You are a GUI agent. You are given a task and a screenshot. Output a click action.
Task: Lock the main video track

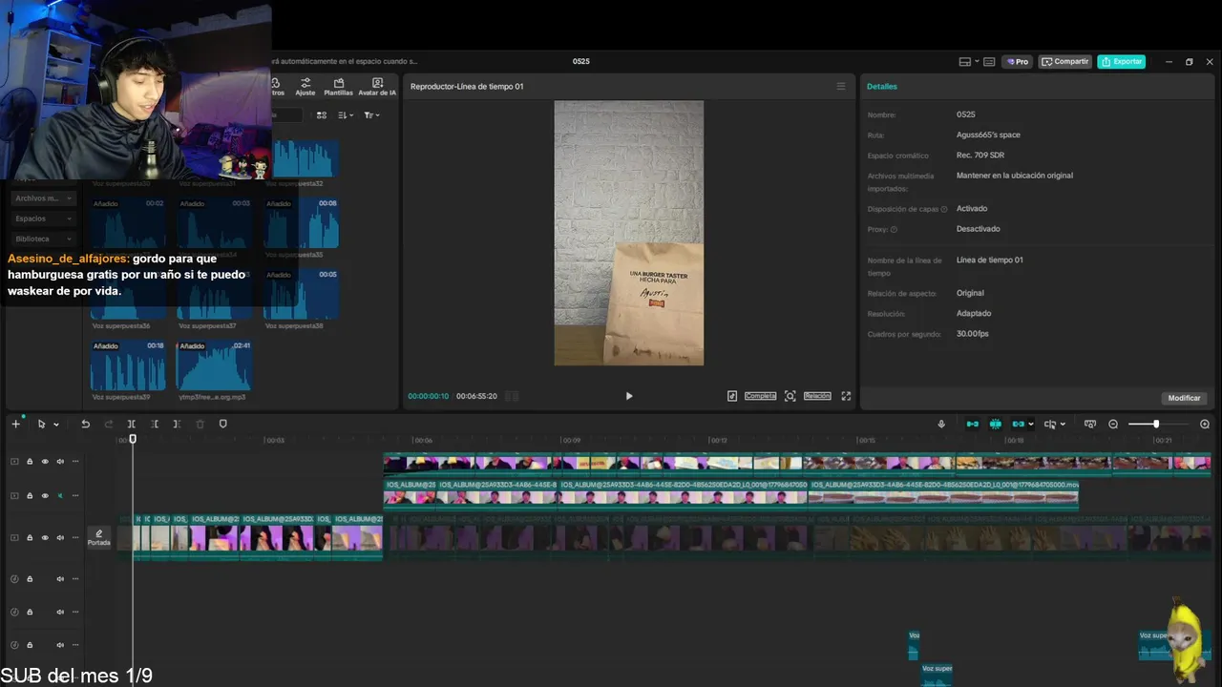(x=30, y=538)
